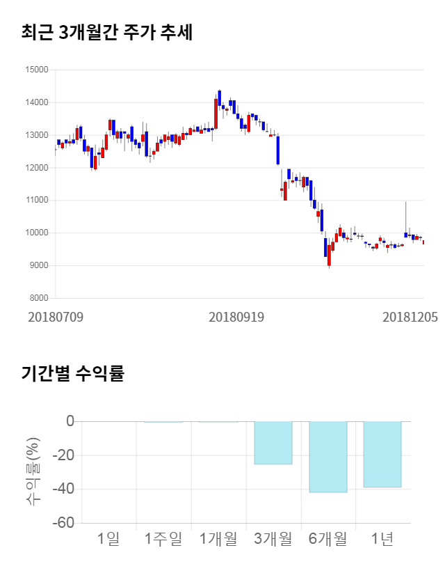
Task: Click the 수익률(%) vertical axis title
Action: [x=33, y=472]
